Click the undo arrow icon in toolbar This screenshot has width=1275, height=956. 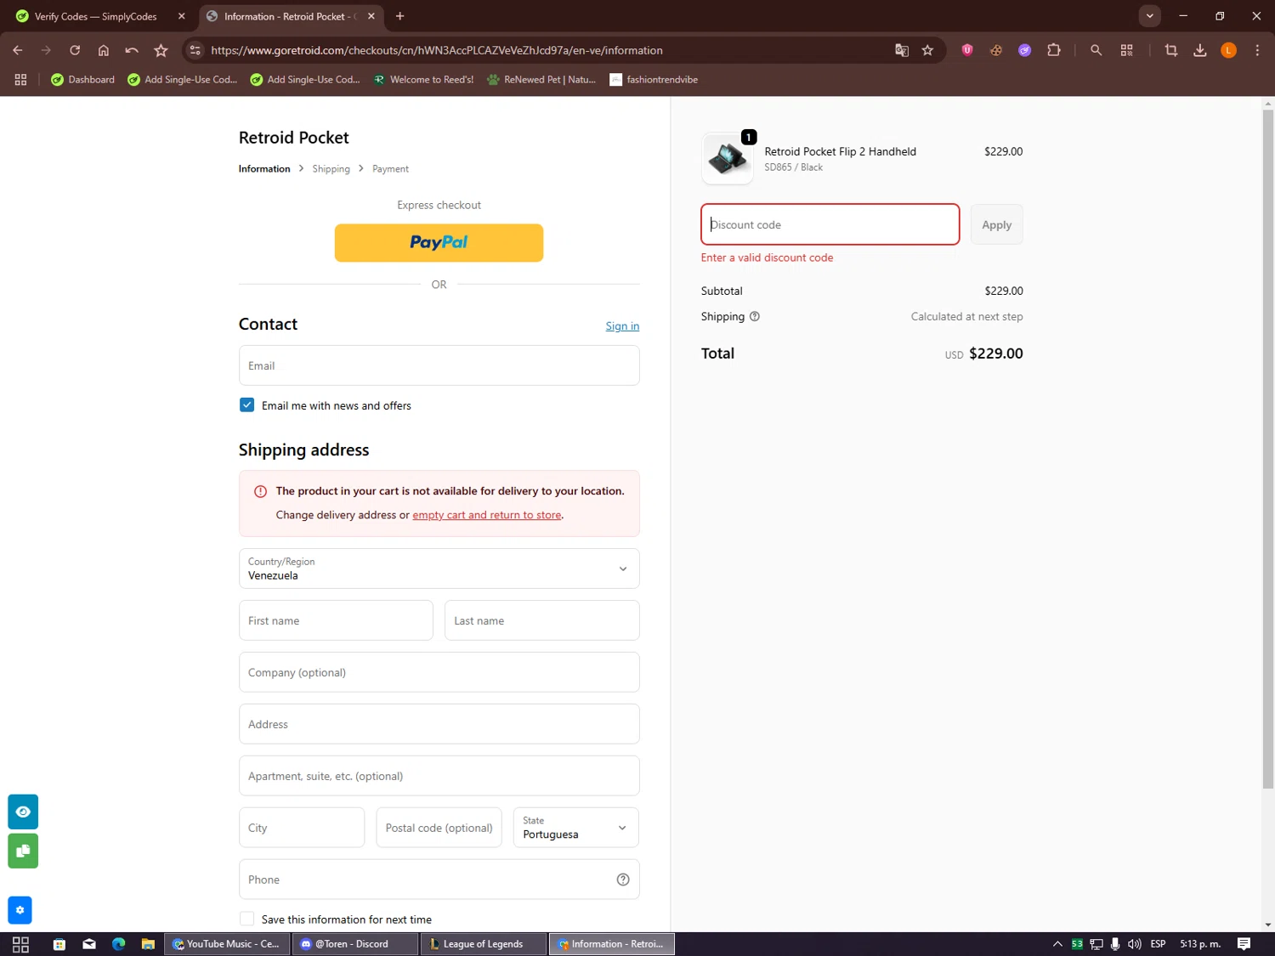pos(132,50)
